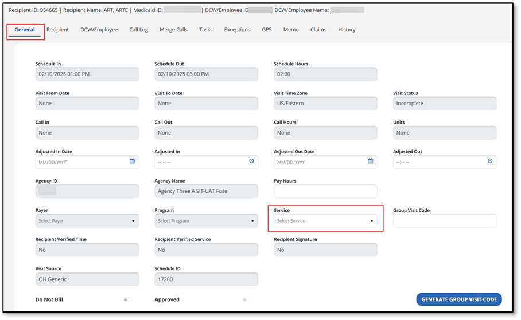Open the Select Service dropdown

pos(325,221)
